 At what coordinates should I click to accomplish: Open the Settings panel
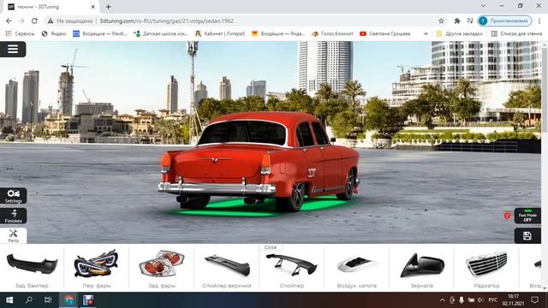click(14, 196)
